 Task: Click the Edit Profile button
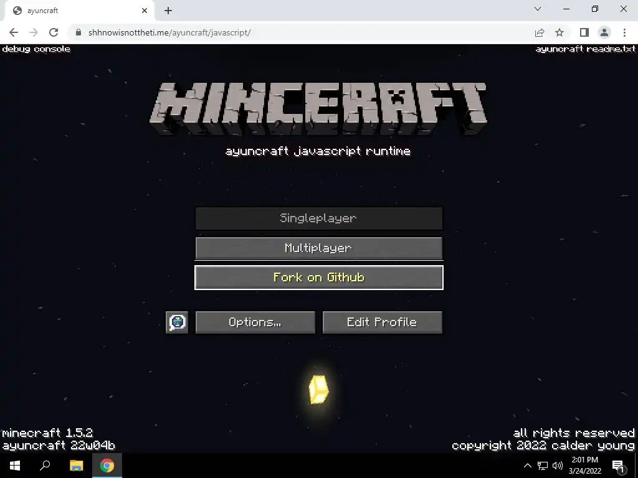(382, 322)
